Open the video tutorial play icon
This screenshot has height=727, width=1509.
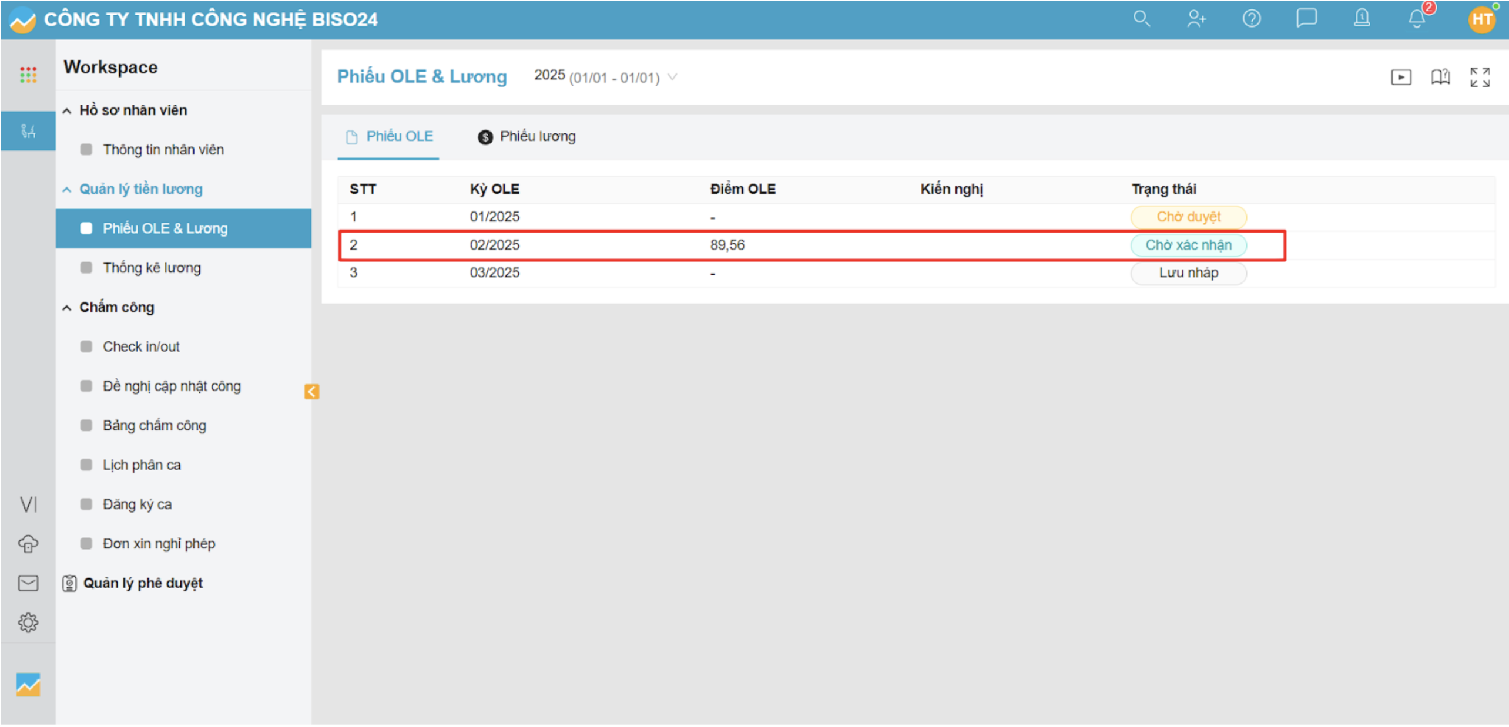(x=1401, y=77)
